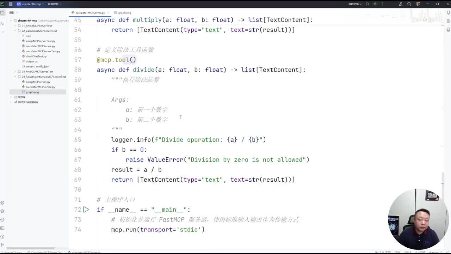Open clientChatTest.py in the project tree
Screen dimensions: 451x254
click(36, 56)
